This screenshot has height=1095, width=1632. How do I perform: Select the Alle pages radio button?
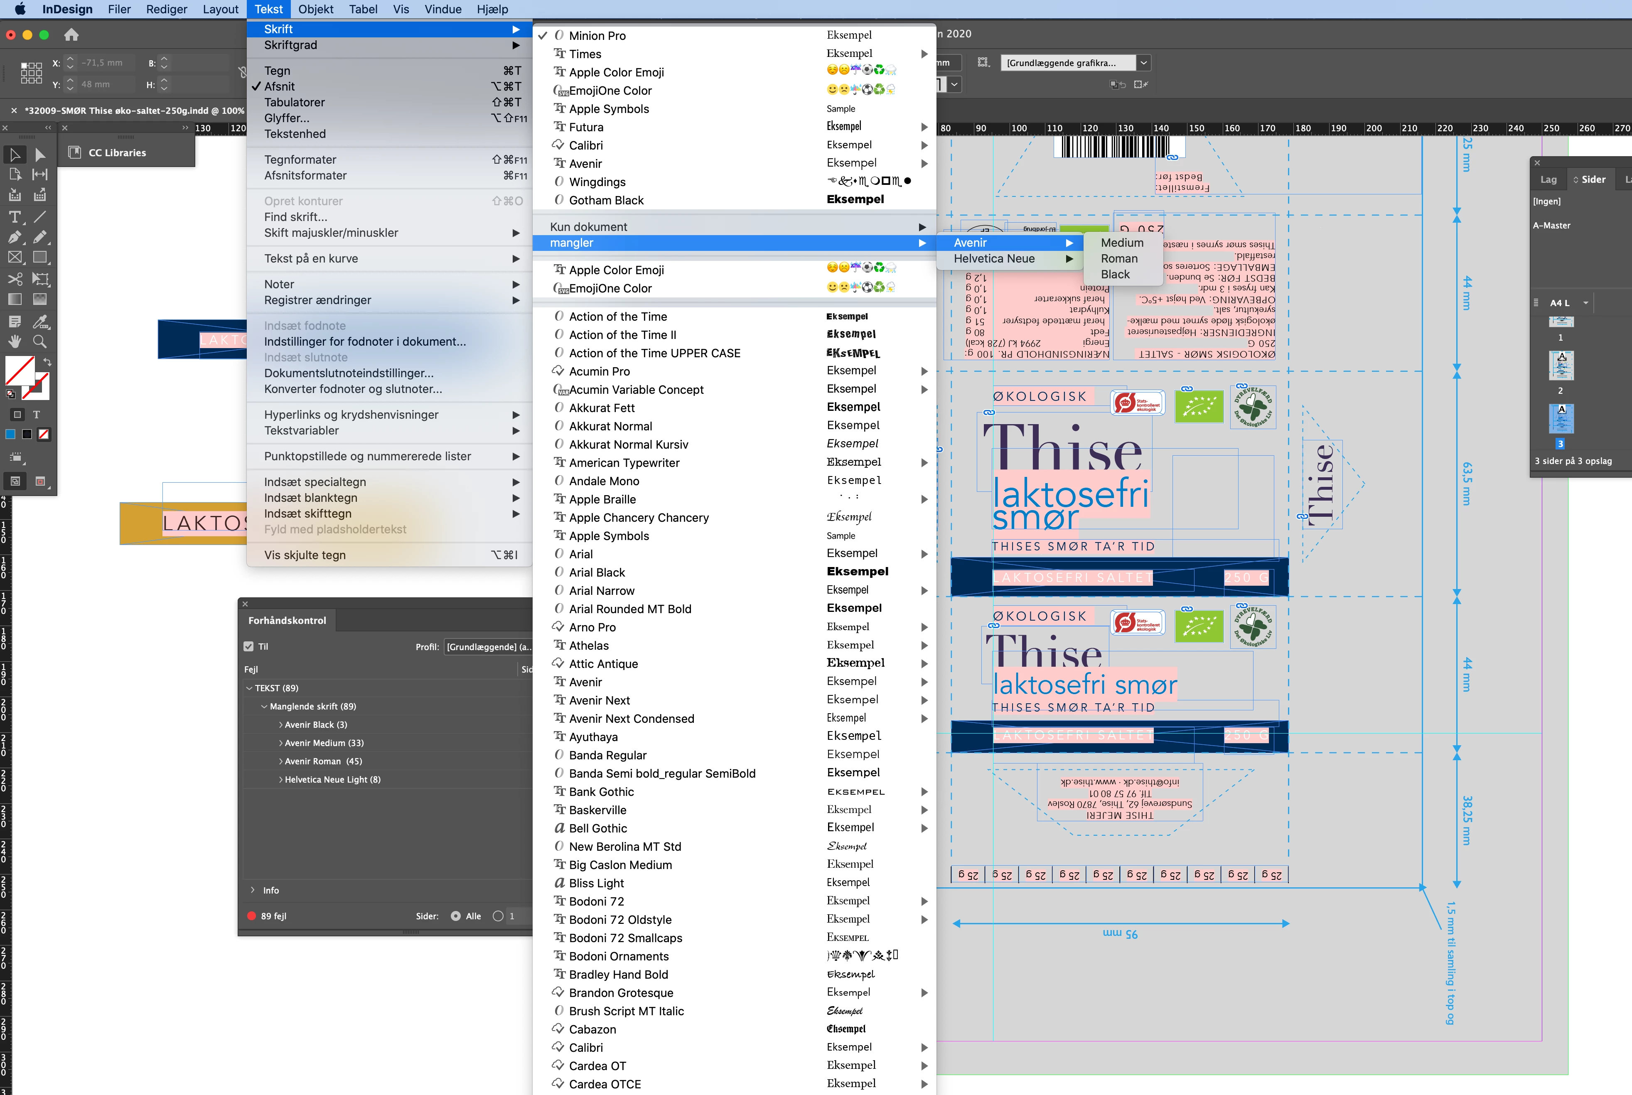click(x=456, y=916)
